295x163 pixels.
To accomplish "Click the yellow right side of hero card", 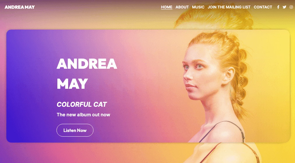I will coord(271,84).
